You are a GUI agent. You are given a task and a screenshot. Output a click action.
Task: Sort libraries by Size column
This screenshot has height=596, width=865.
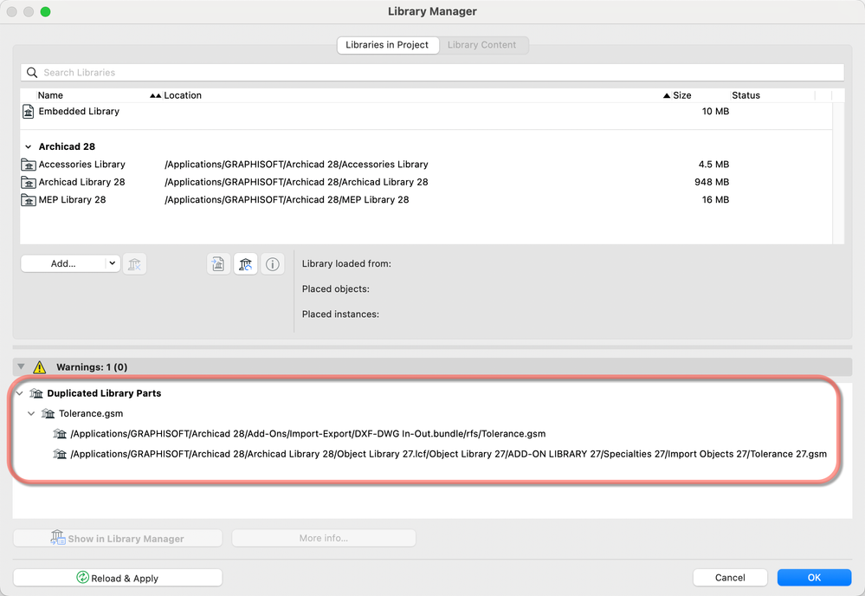point(681,95)
